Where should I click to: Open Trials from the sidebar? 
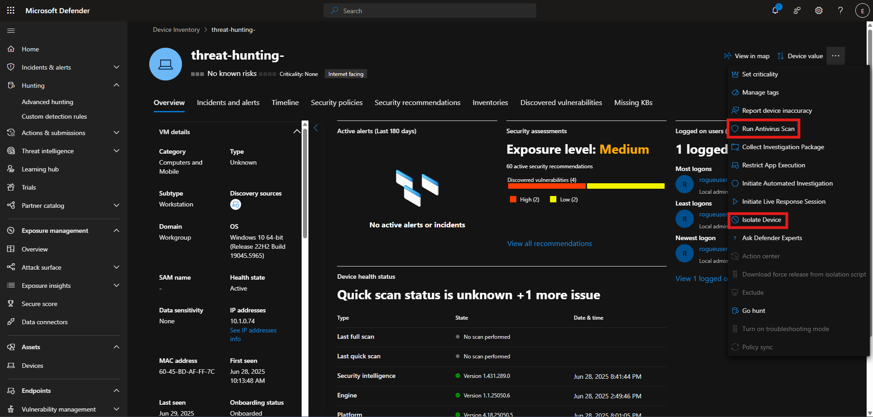tap(29, 187)
